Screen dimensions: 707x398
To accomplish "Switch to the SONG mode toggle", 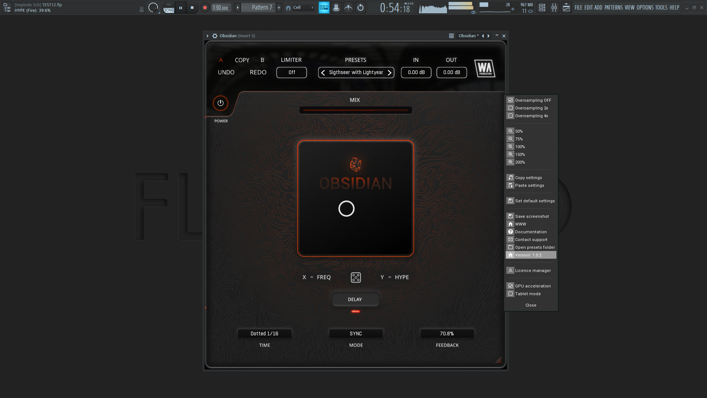I will click(169, 10).
